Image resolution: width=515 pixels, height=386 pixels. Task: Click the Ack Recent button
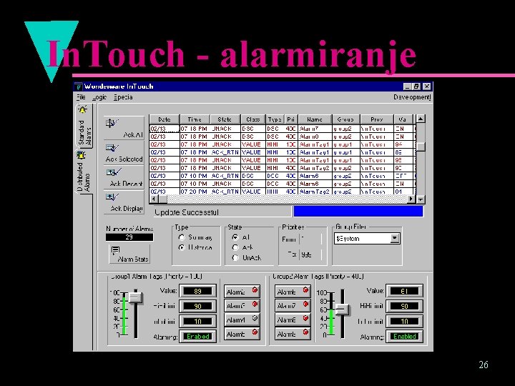click(x=124, y=177)
